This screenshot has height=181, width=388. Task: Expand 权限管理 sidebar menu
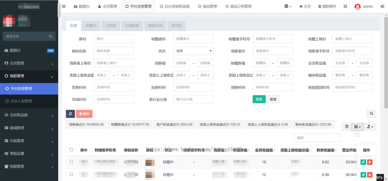29,166
